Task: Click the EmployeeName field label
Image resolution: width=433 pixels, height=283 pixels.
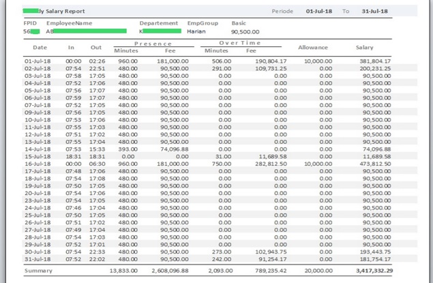Action: coord(69,23)
